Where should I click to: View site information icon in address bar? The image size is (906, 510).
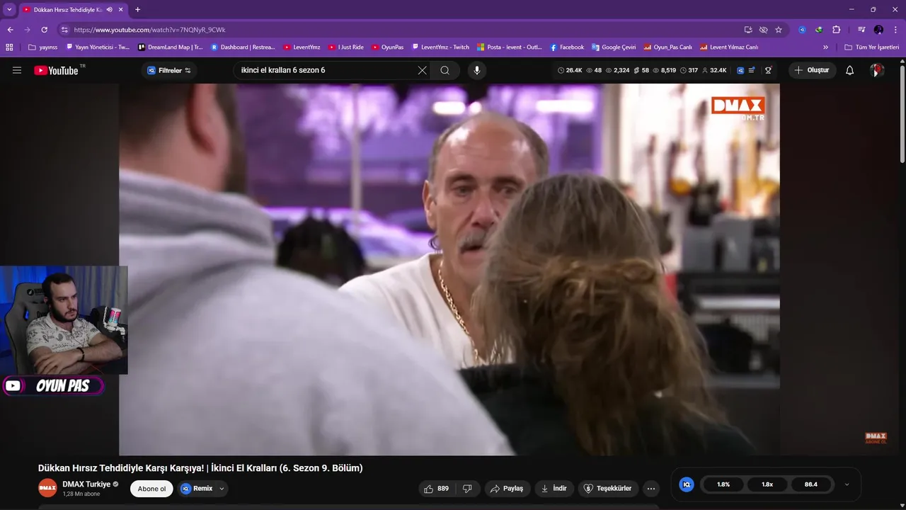[x=64, y=30]
